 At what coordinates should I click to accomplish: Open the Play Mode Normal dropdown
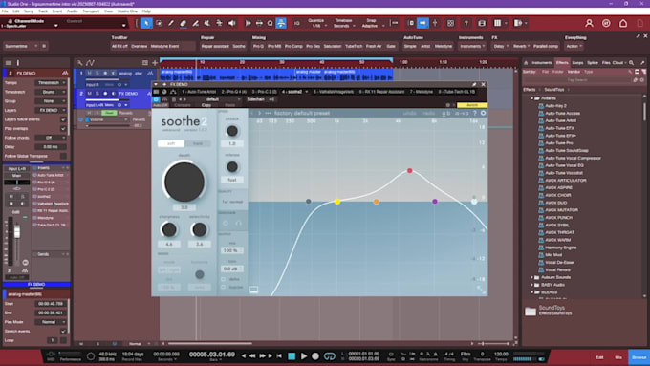click(x=51, y=322)
